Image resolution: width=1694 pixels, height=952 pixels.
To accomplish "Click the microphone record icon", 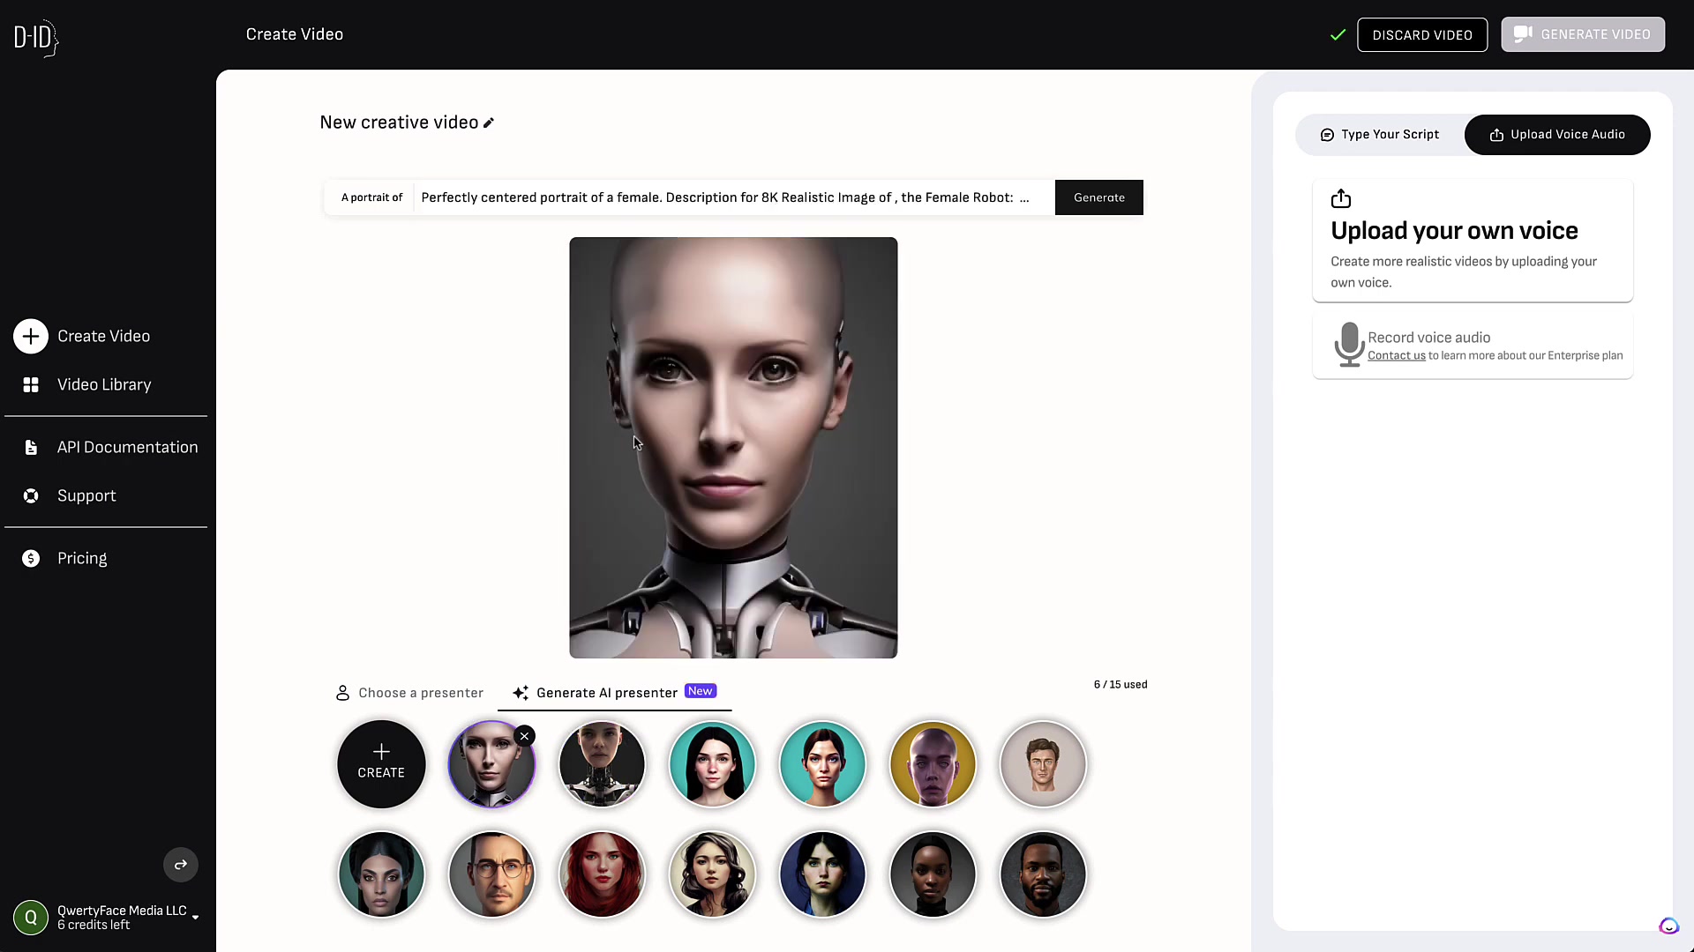I will tap(1349, 345).
